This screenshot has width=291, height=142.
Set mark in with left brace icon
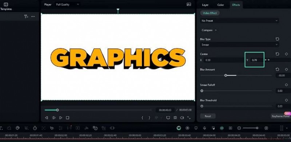point(142,118)
